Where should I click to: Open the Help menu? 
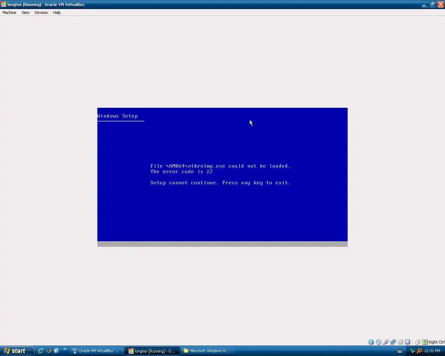point(57,13)
